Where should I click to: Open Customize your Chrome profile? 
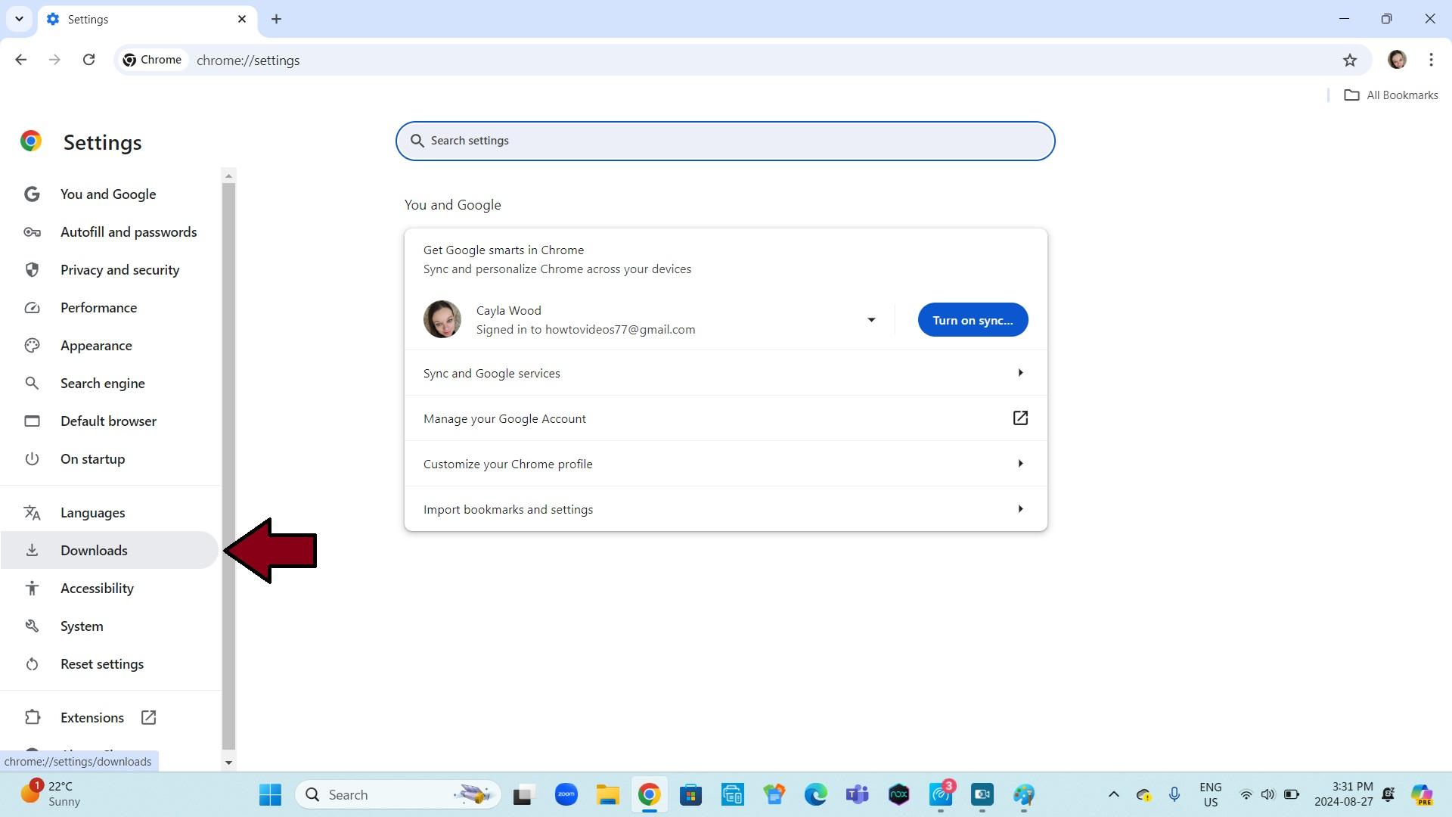pos(725,464)
